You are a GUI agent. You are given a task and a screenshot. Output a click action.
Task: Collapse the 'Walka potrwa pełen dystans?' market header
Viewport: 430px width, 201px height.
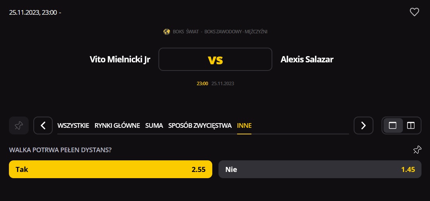(x=60, y=150)
